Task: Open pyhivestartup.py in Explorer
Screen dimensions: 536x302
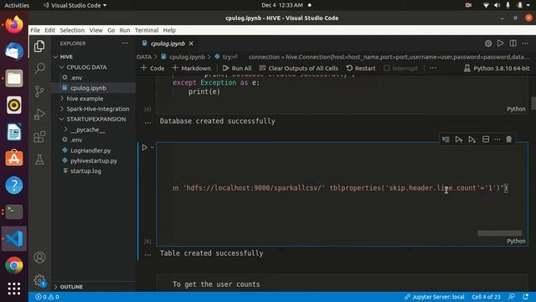Action: pos(94,160)
